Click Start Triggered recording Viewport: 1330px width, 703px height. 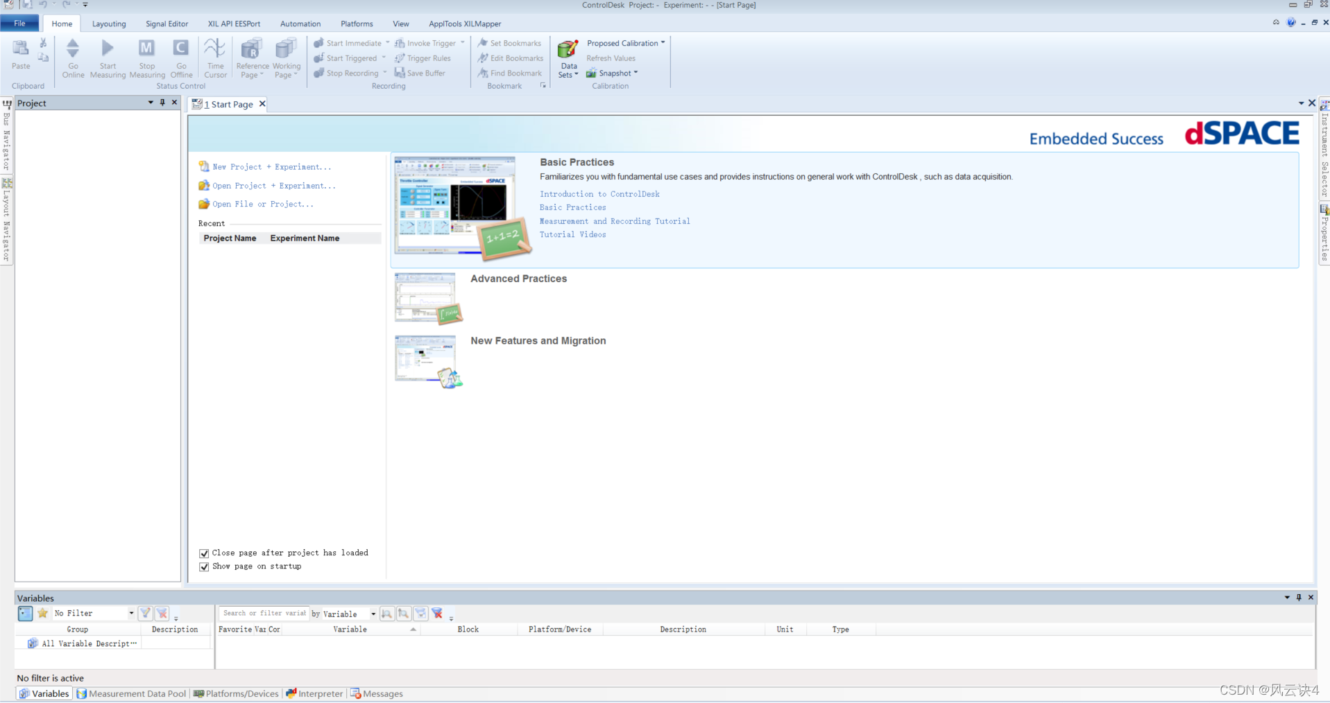point(346,58)
